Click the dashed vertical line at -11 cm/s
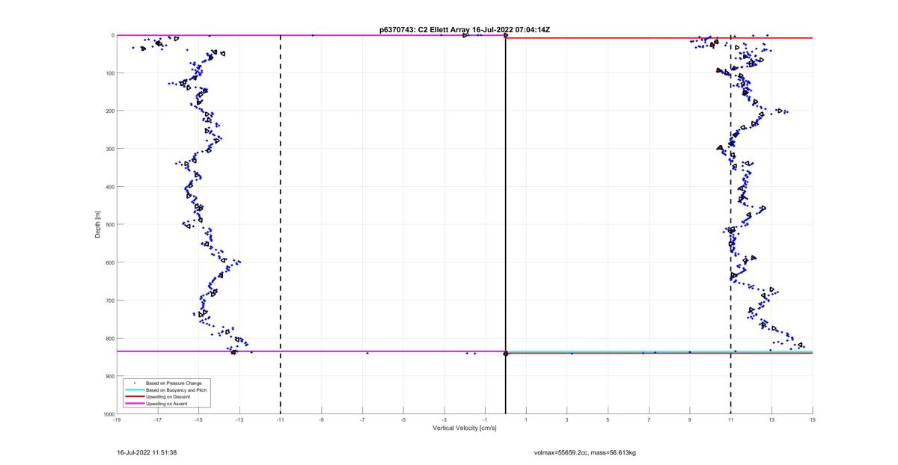 tap(281, 224)
